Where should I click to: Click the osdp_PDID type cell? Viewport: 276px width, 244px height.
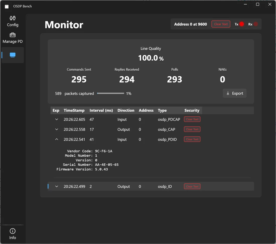[x=167, y=139]
